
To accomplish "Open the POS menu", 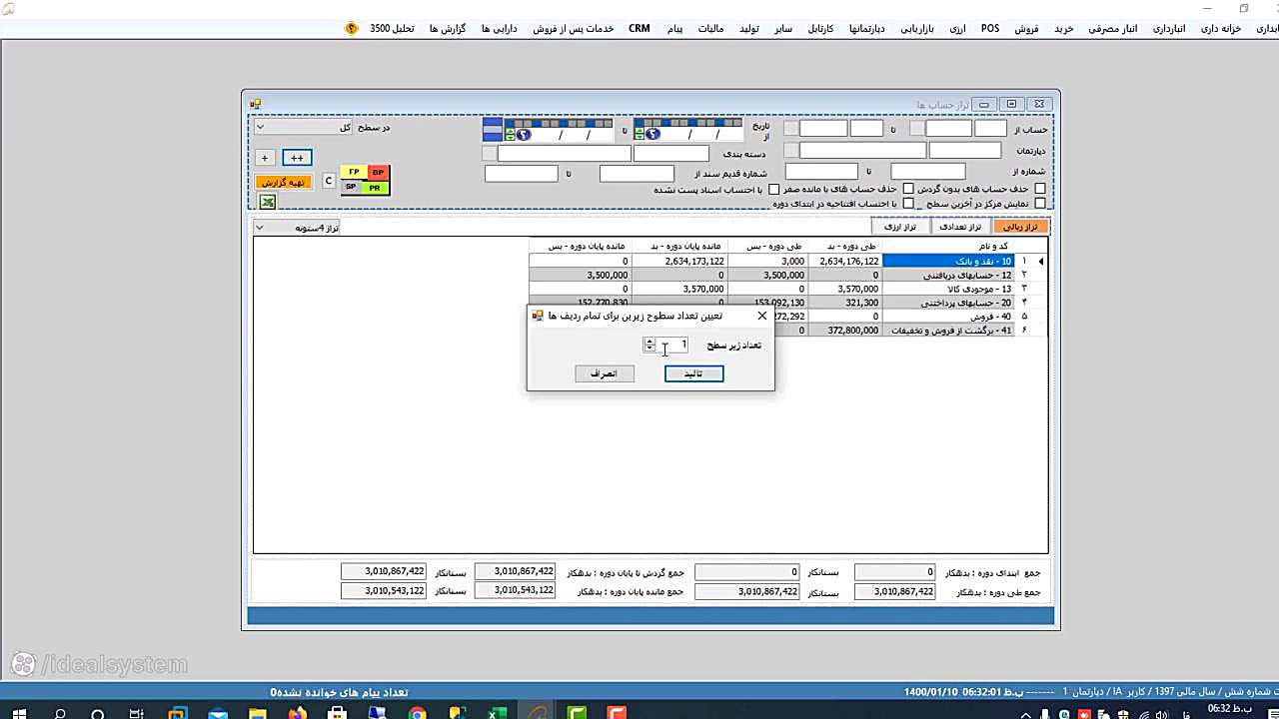I will point(990,29).
